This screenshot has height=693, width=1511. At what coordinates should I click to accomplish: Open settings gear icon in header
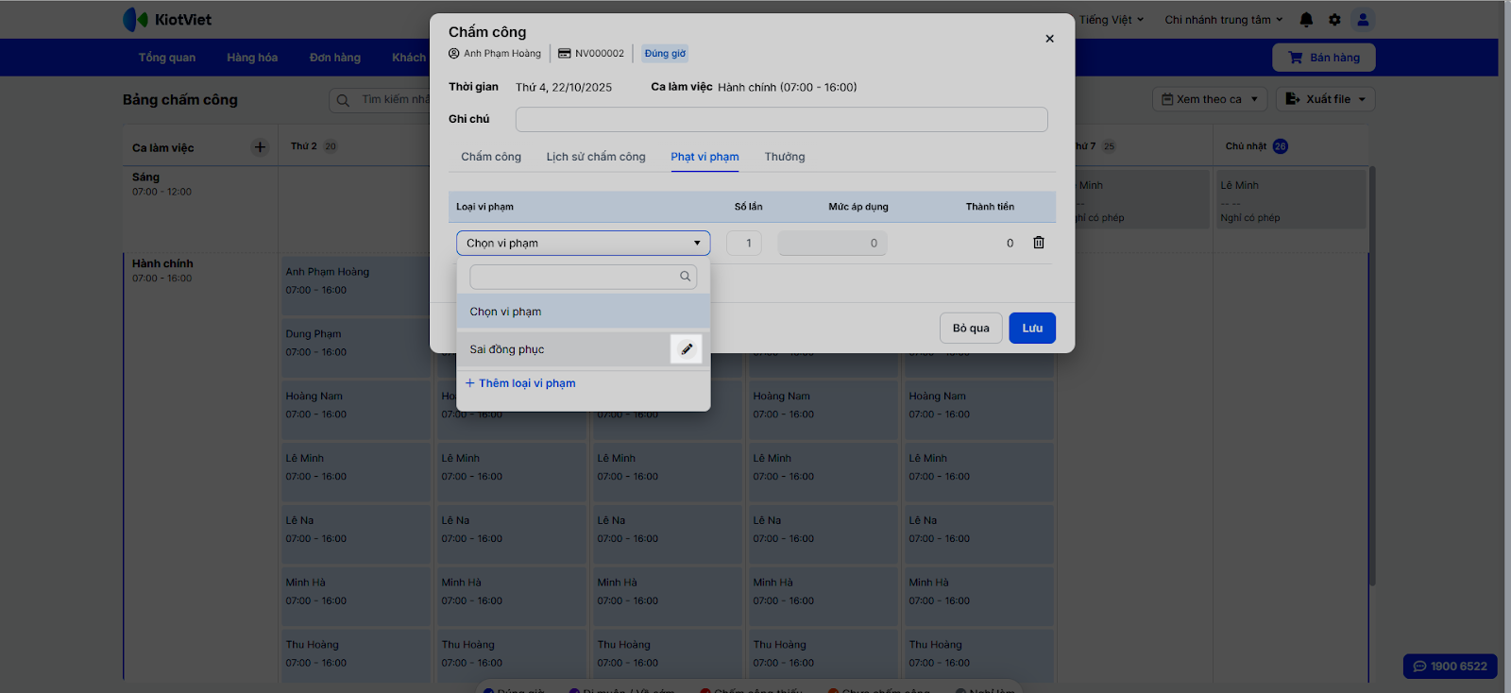(x=1334, y=20)
